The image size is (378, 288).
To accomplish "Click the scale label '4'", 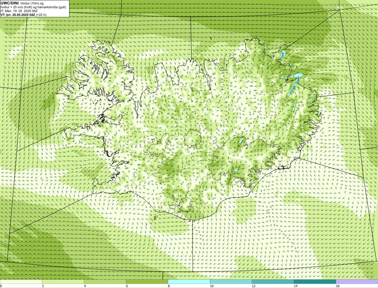I will (x=85, y=286).
